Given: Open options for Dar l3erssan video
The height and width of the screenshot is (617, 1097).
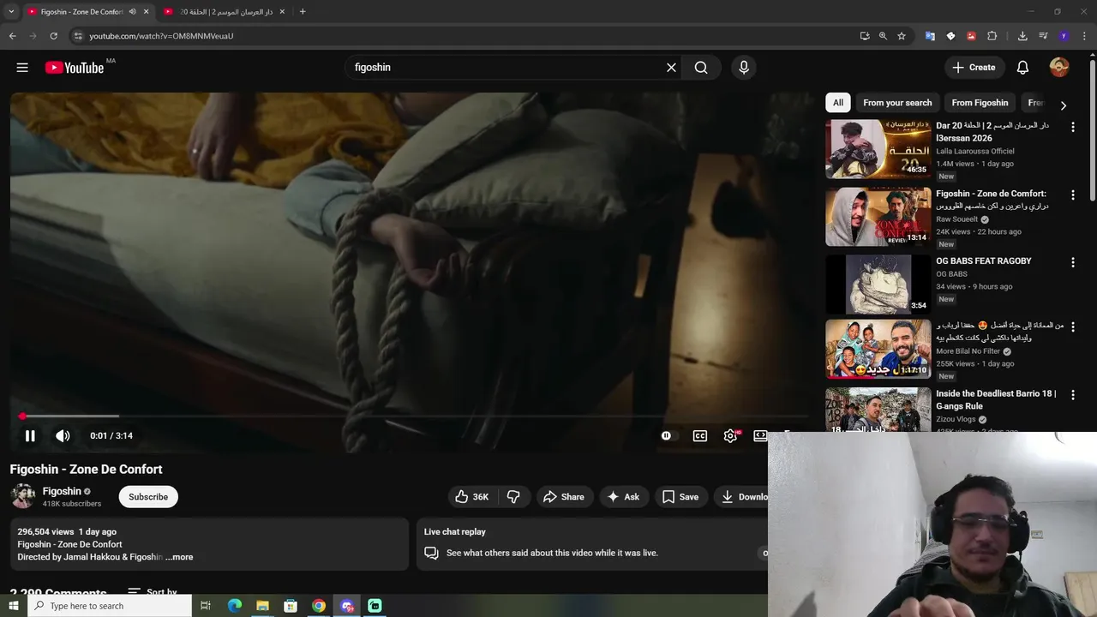Looking at the screenshot, I should tap(1072, 127).
